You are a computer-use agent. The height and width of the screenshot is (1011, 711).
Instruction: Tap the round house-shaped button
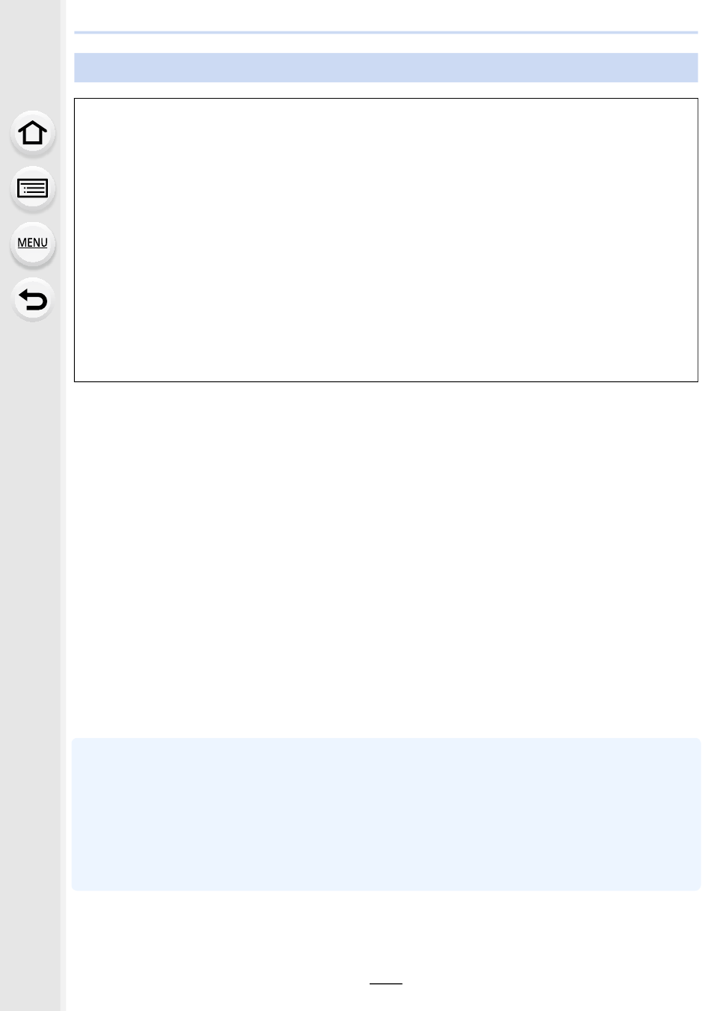(32, 133)
